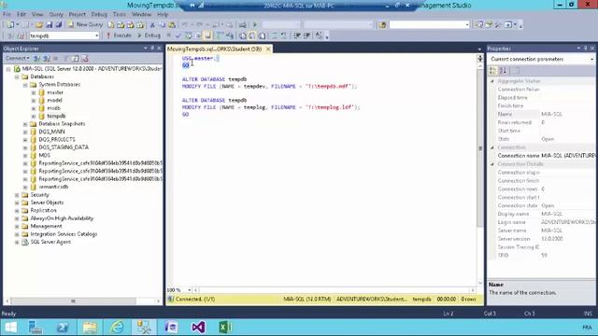
Task: Cut the selection with the scissors icon
Action: (x=152, y=25)
